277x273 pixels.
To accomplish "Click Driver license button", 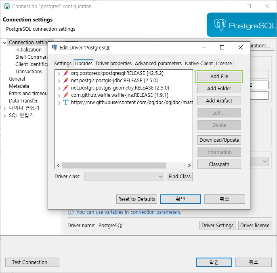I will pos(255,225).
